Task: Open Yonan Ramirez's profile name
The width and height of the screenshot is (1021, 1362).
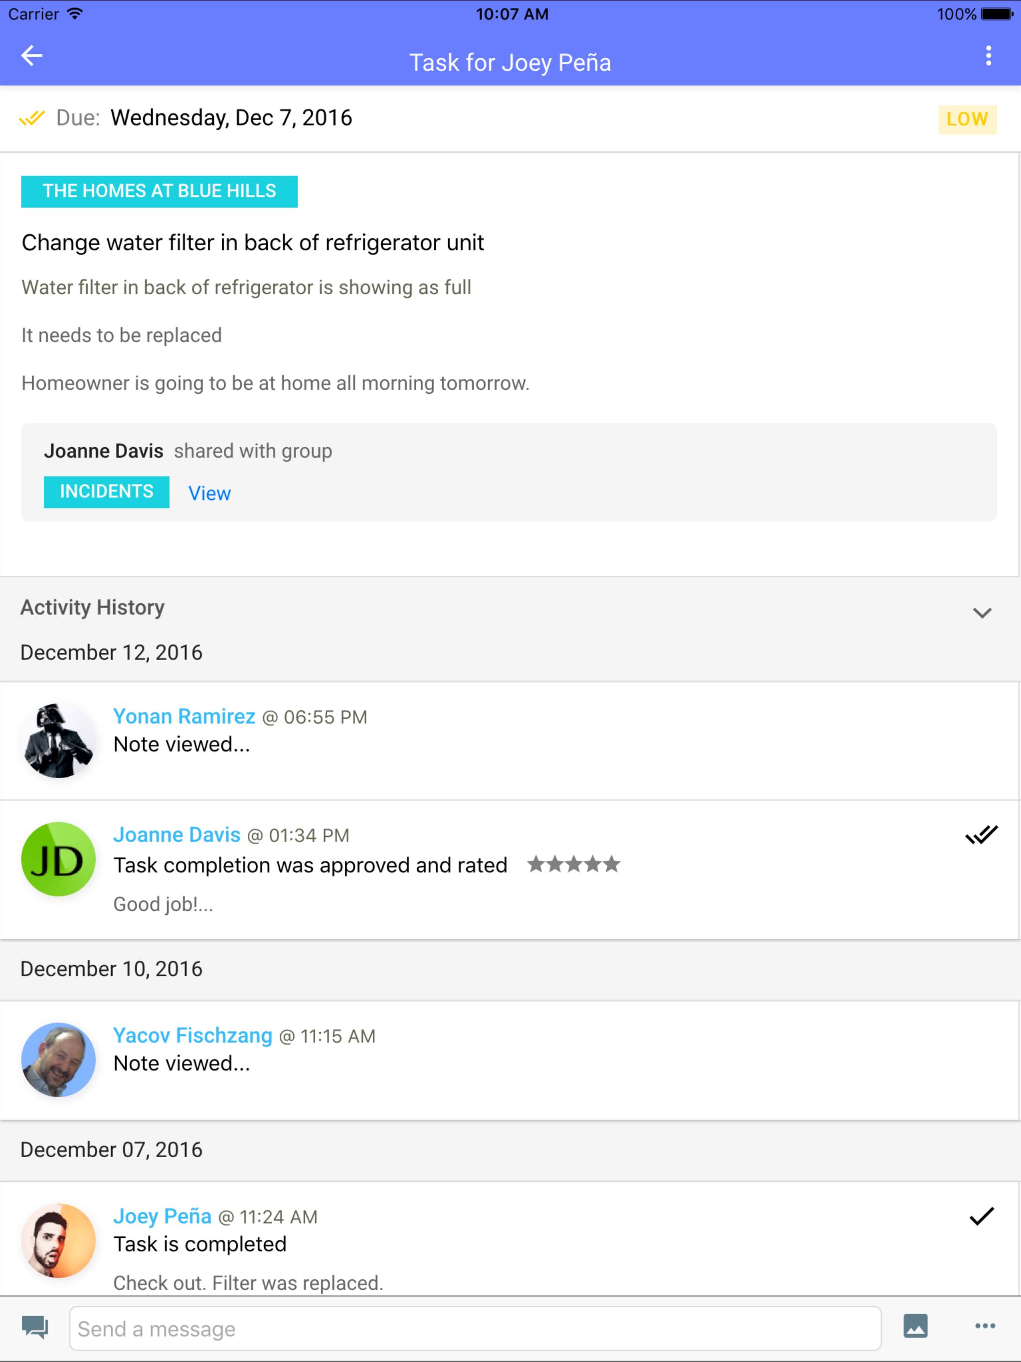Action: pos(184,716)
